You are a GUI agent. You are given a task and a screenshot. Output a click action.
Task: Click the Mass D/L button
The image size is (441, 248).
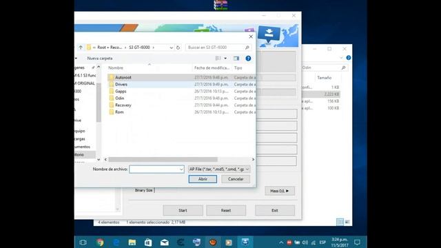click(280, 191)
